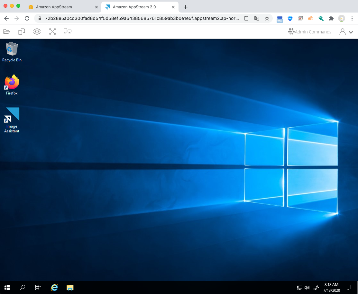358x294 pixels.
Task: Close the Amazon AppStream 2.0 tab
Action: click(x=173, y=7)
